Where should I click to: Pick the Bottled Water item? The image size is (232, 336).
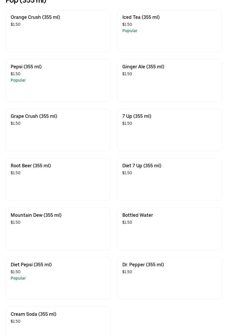(170, 229)
